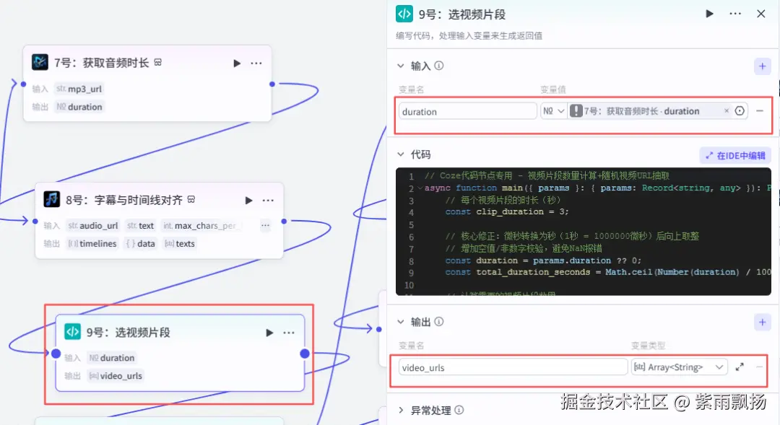Open the variable picker target icon for duration
The image size is (780, 425).
coord(740,111)
